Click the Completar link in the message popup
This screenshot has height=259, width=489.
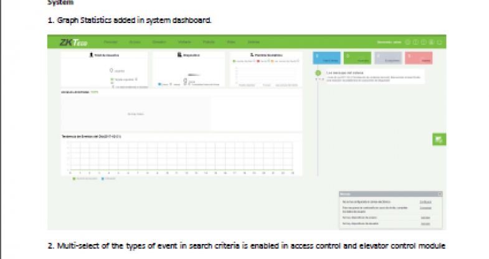[x=425, y=209]
